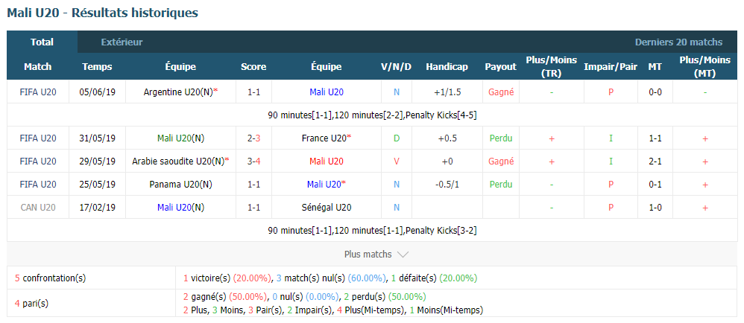The width and height of the screenshot is (744, 323).
Task: Open Mali U20 link in the 29/05/19 row
Action: click(327, 161)
